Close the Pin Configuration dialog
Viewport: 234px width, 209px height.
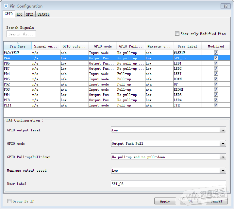pos(225,6)
